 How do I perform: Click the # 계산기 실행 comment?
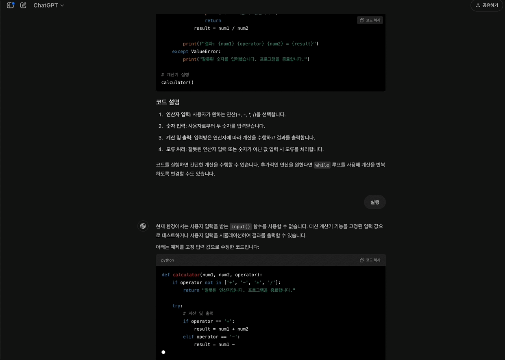(x=175, y=75)
